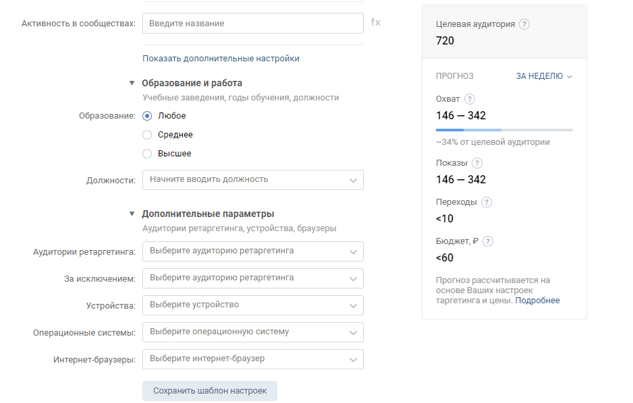Open the За исключением audience dropdown
Viewport: 633px width, 403px height.
[x=252, y=278]
